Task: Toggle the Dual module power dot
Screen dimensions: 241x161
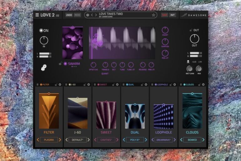Action: (127, 85)
